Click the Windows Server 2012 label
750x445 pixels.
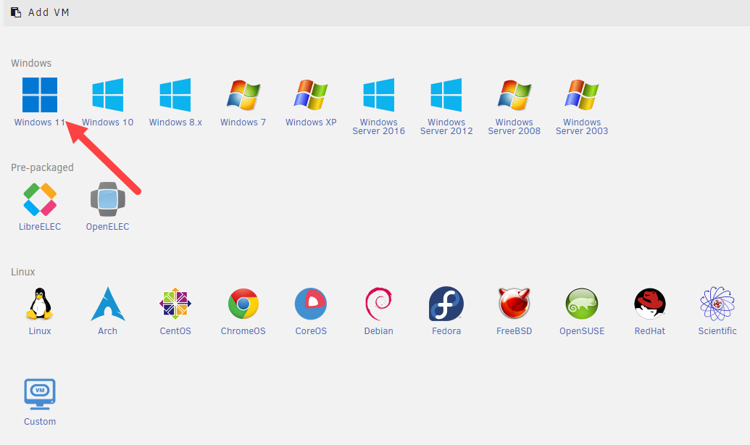pos(446,127)
